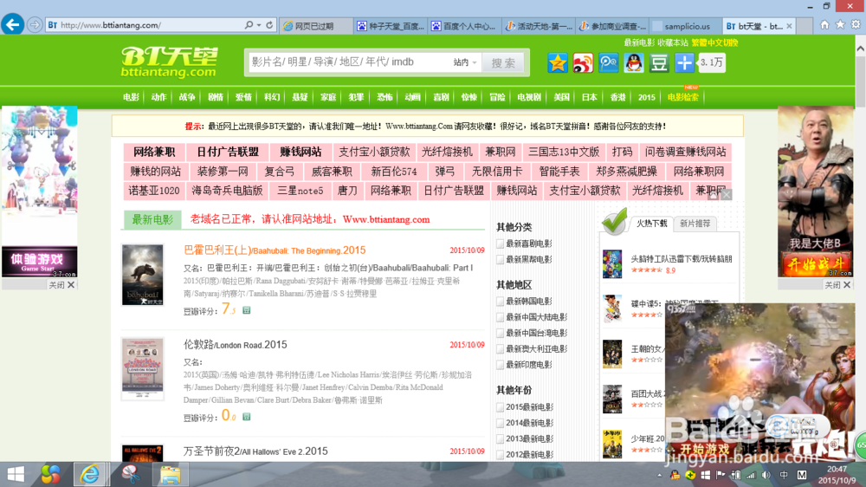Viewport: 866px width, 487px height.
Task: Select 科幻 in the green category menu
Action: tap(271, 97)
